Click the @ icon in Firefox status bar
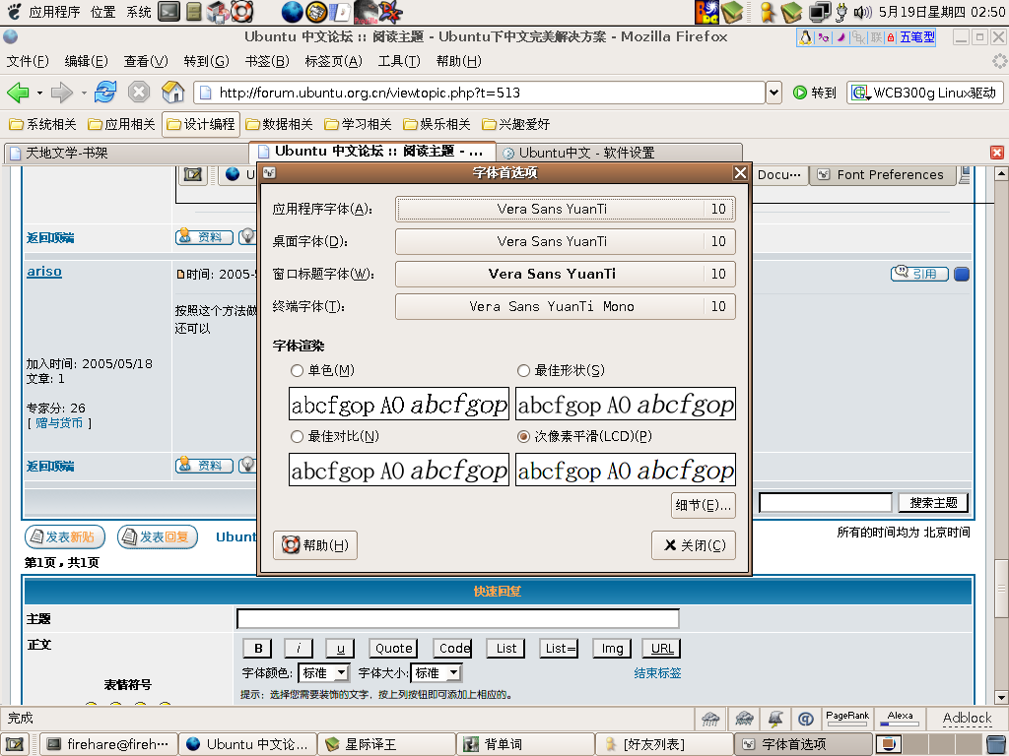This screenshot has width=1009, height=756. [x=805, y=719]
